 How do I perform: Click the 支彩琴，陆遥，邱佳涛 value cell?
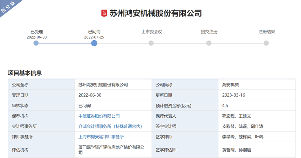(257, 126)
